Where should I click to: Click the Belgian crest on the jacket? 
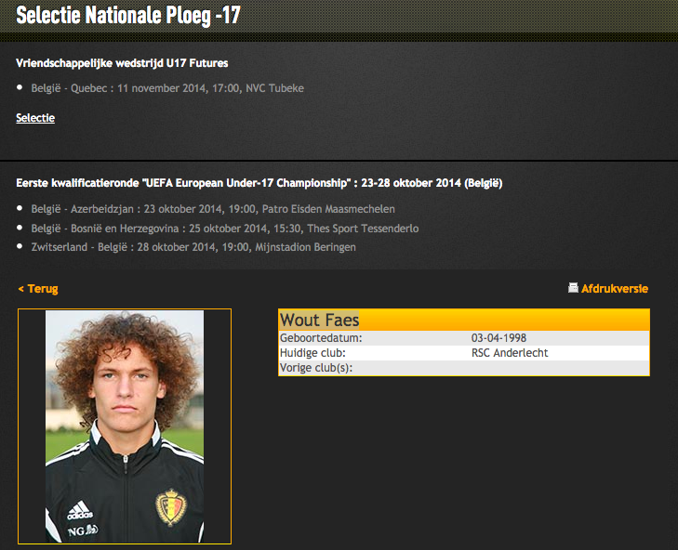(170, 507)
